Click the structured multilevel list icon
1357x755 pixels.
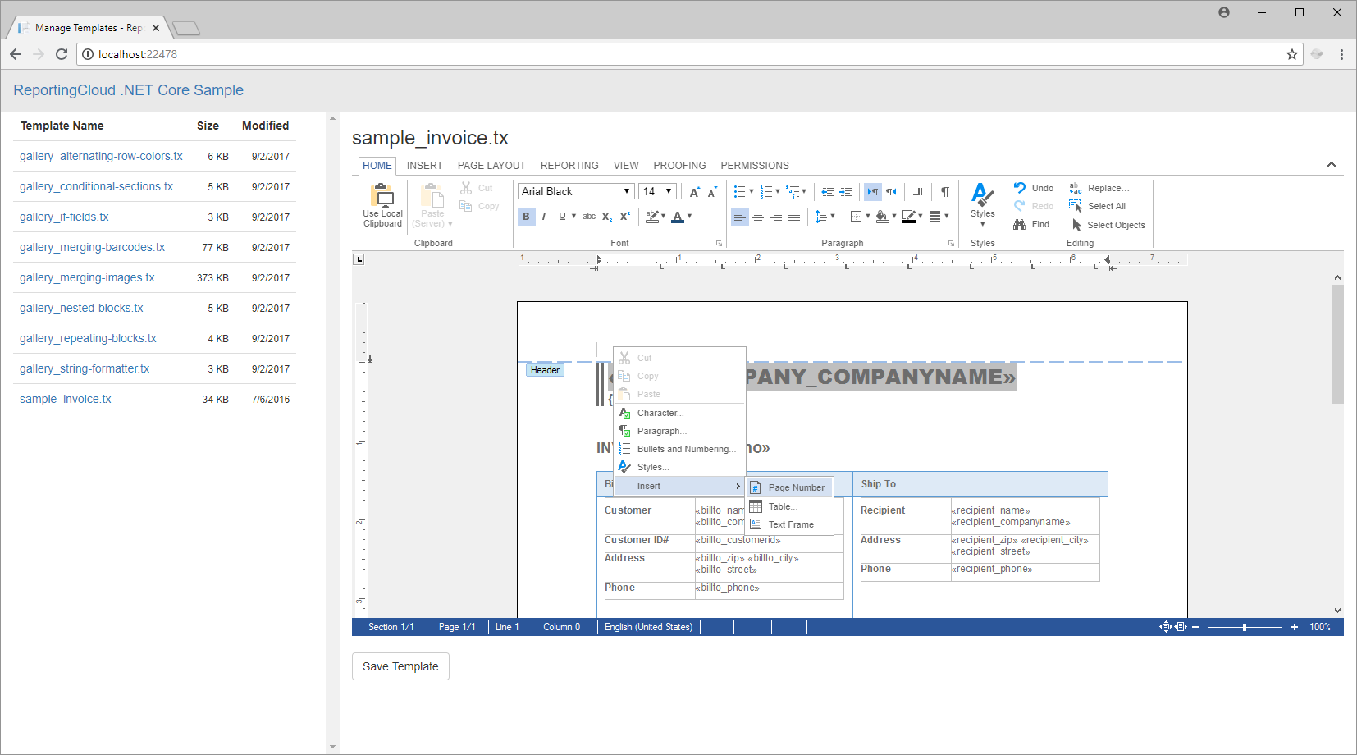click(x=793, y=192)
